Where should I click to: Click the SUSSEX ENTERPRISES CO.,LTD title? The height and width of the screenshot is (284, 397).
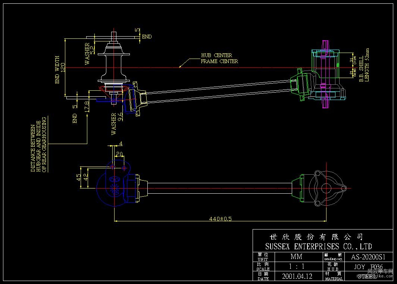[318, 246]
